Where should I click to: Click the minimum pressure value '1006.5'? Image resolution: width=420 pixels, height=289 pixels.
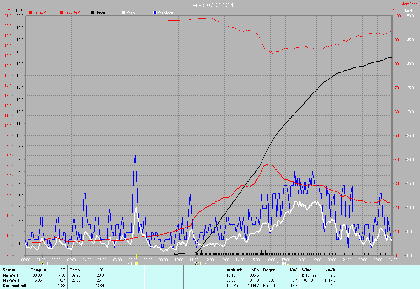(253, 275)
